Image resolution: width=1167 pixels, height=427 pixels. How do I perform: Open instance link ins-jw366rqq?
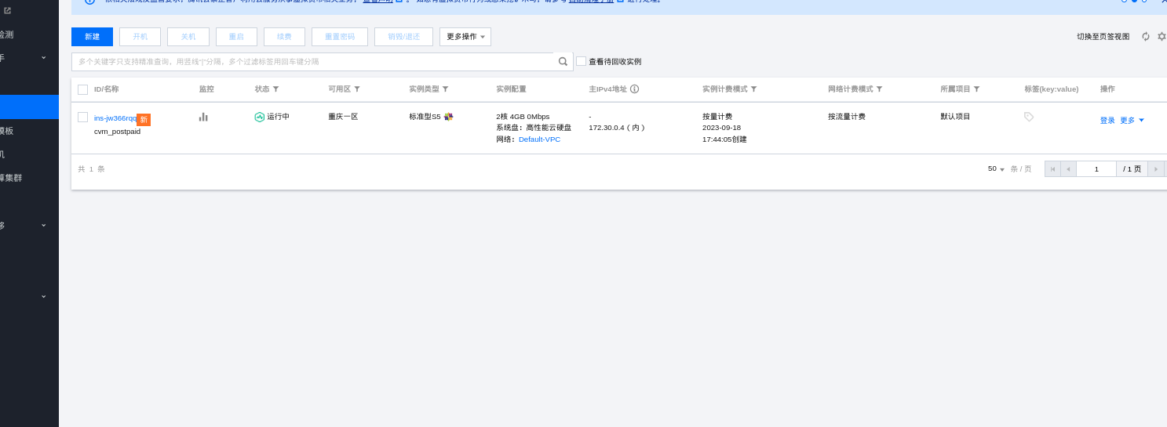click(x=115, y=118)
